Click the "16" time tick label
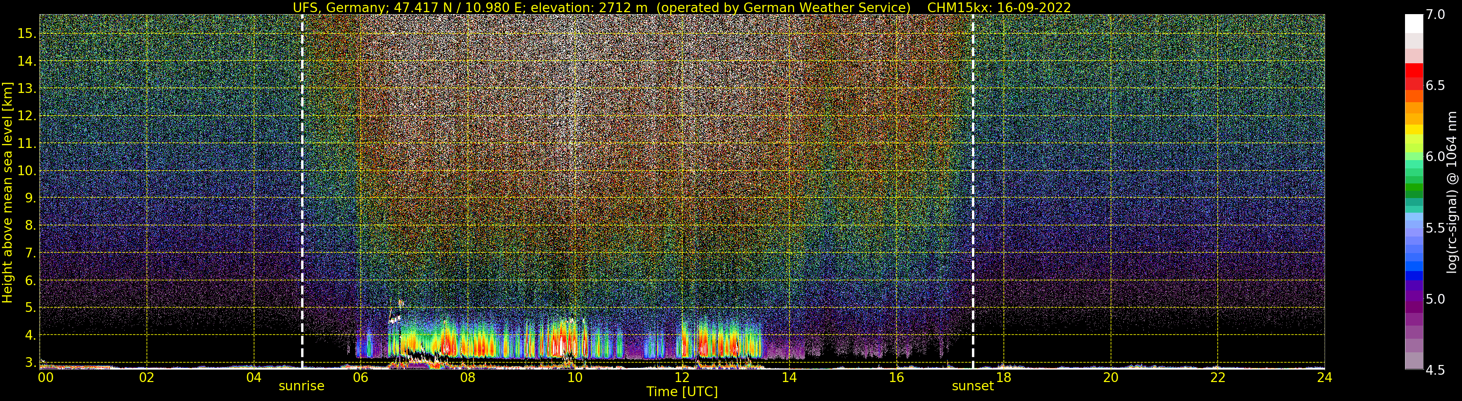This screenshot has width=1462, height=401. click(896, 378)
